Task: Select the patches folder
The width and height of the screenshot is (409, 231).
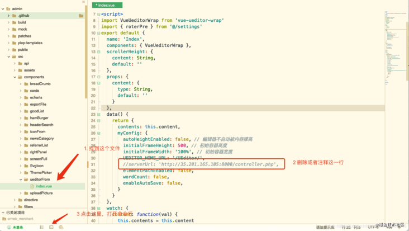Action: [25, 36]
